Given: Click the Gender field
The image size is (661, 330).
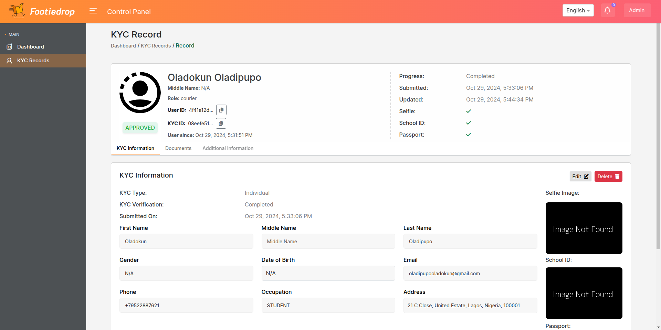Looking at the screenshot, I should pos(186,274).
